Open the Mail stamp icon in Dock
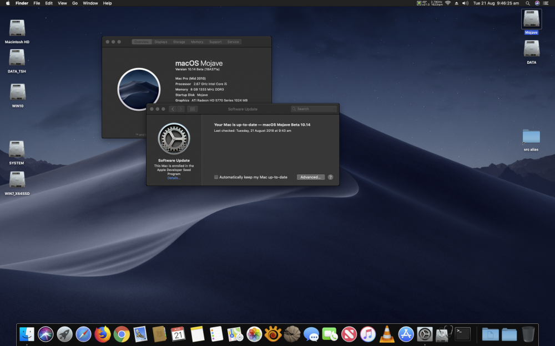Image resolution: width=555 pixels, height=346 pixels. 140,334
